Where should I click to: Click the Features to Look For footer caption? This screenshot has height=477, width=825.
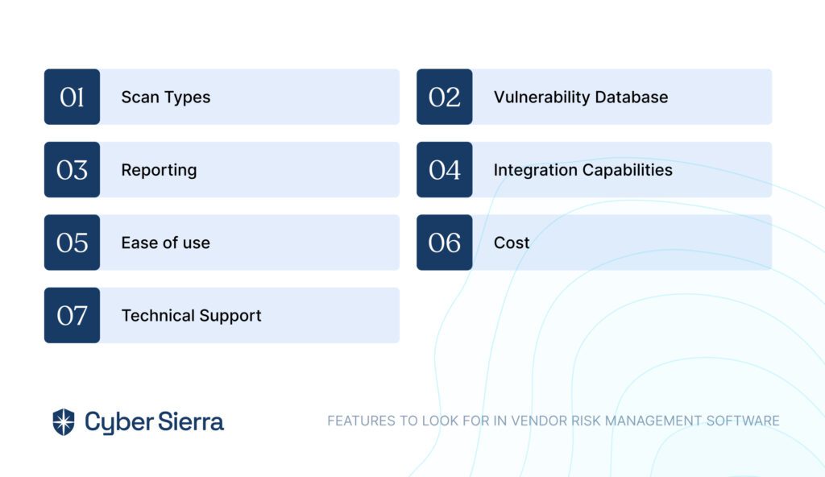[x=553, y=421]
